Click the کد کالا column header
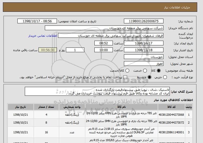Viewport: 203px width, 143px height. pyautogui.click(x=171, y=107)
